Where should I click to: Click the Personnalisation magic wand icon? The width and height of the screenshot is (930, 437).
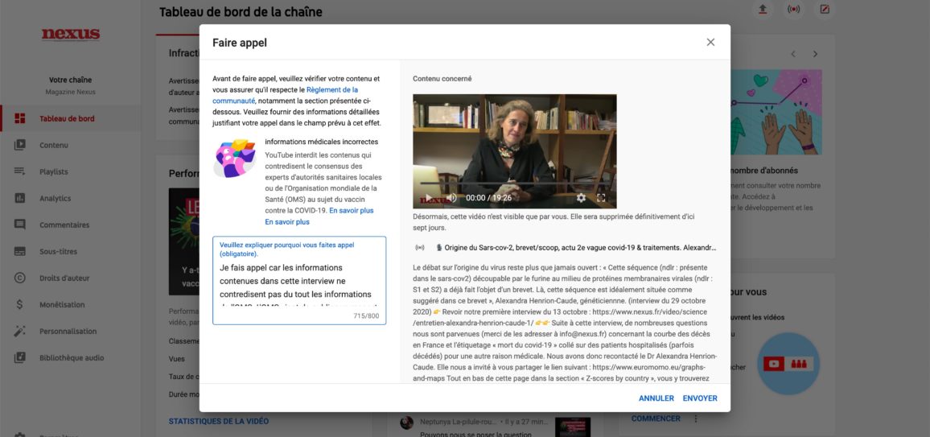pos(19,332)
